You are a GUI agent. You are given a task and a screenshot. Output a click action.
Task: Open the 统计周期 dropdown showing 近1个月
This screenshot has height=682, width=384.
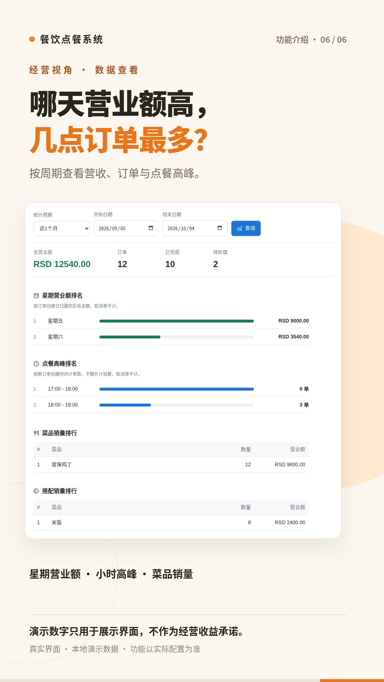pyautogui.click(x=62, y=228)
